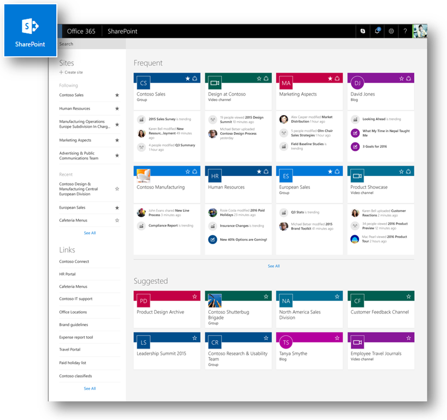Show all Frequent sites via See All

point(274,266)
